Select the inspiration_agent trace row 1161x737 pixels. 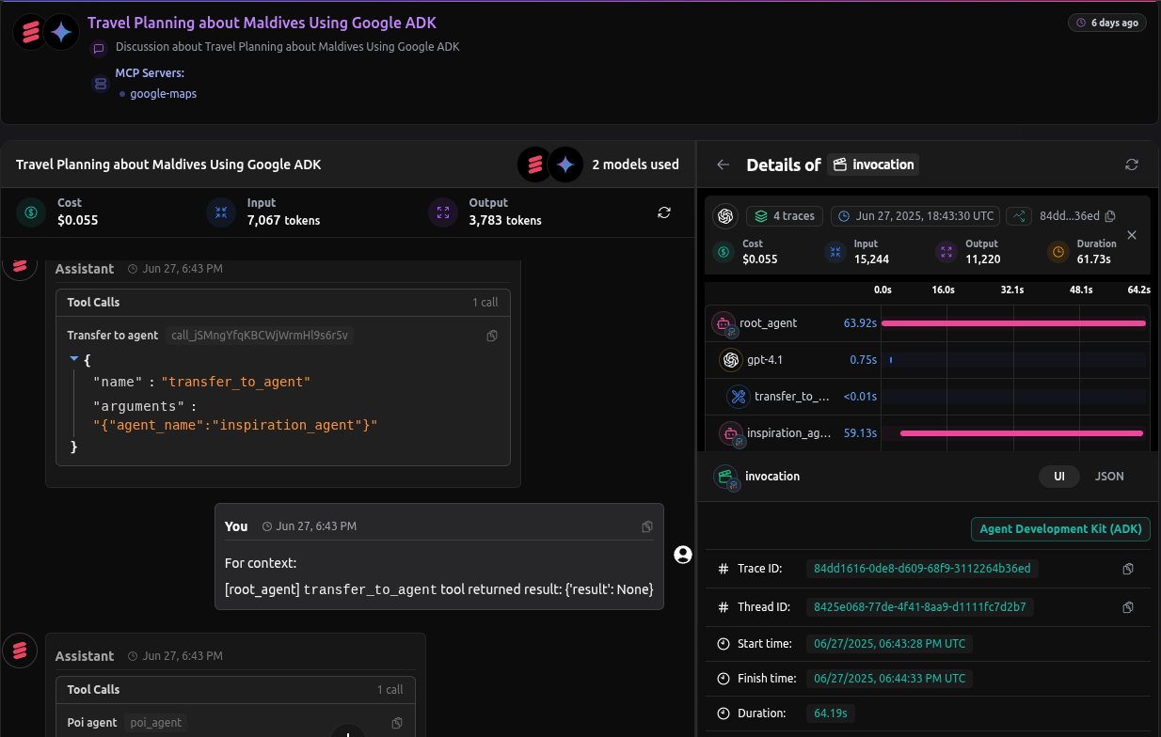(x=788, y=433)
